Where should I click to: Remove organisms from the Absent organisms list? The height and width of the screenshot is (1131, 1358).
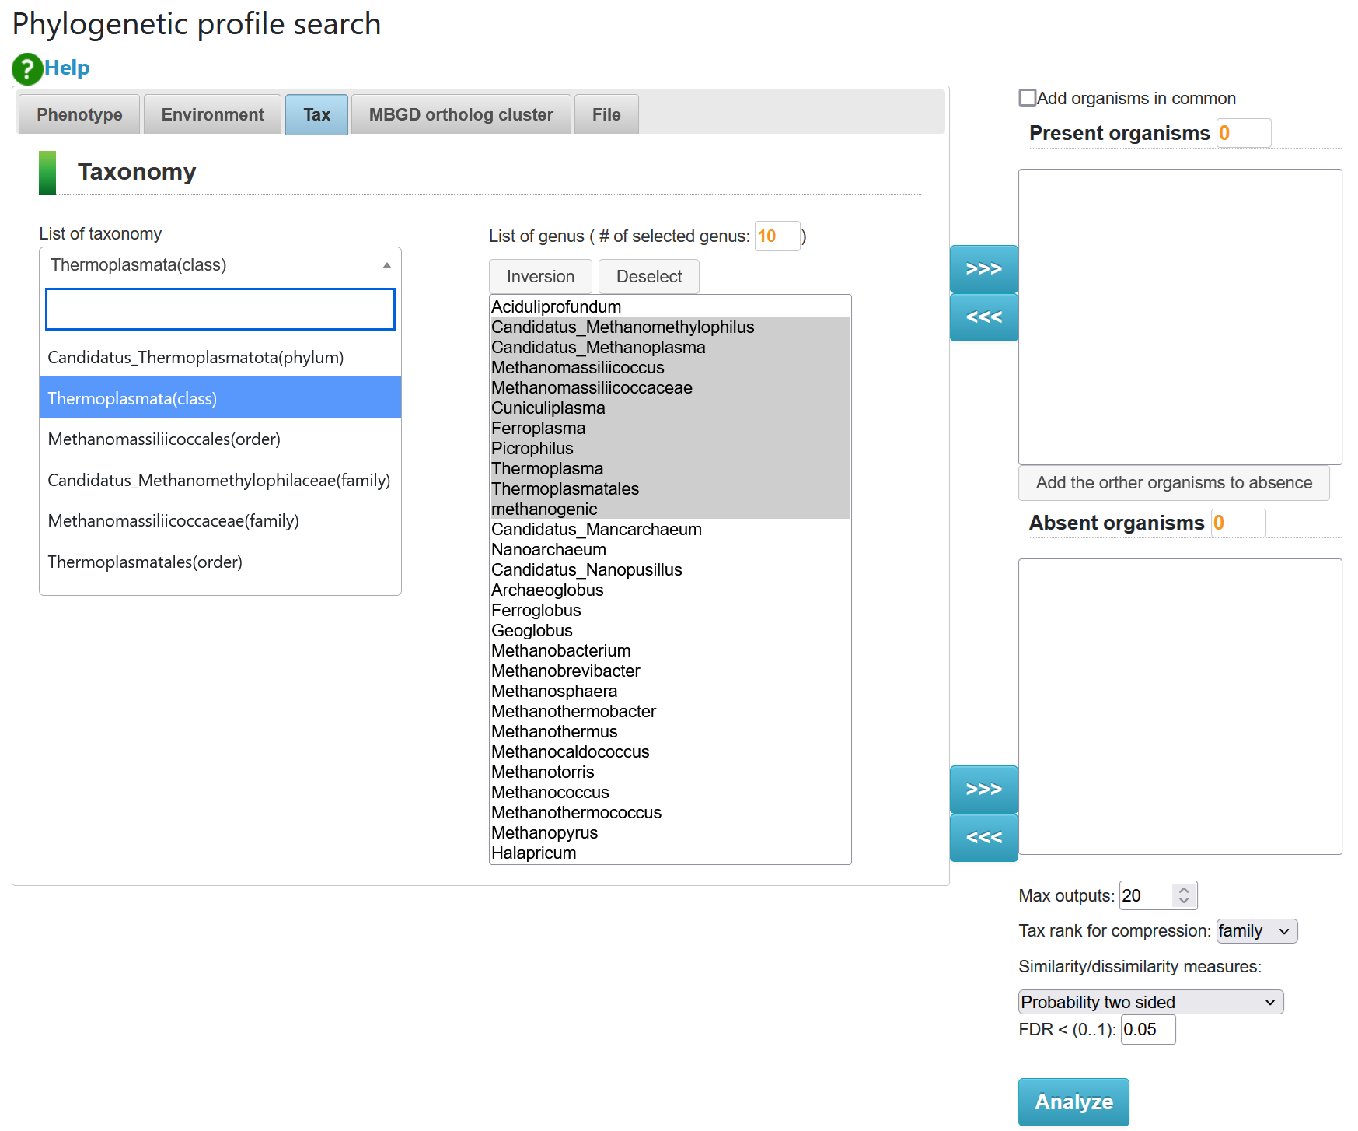983,838
